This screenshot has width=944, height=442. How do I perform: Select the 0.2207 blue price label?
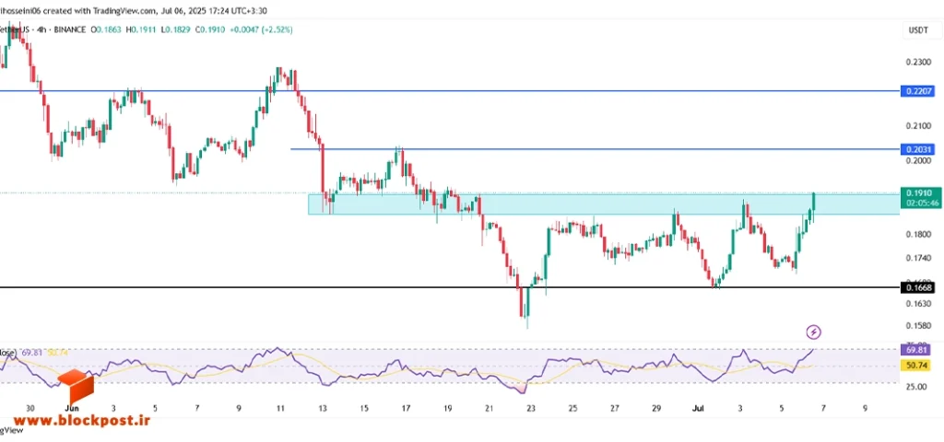[x=917, y=91]
